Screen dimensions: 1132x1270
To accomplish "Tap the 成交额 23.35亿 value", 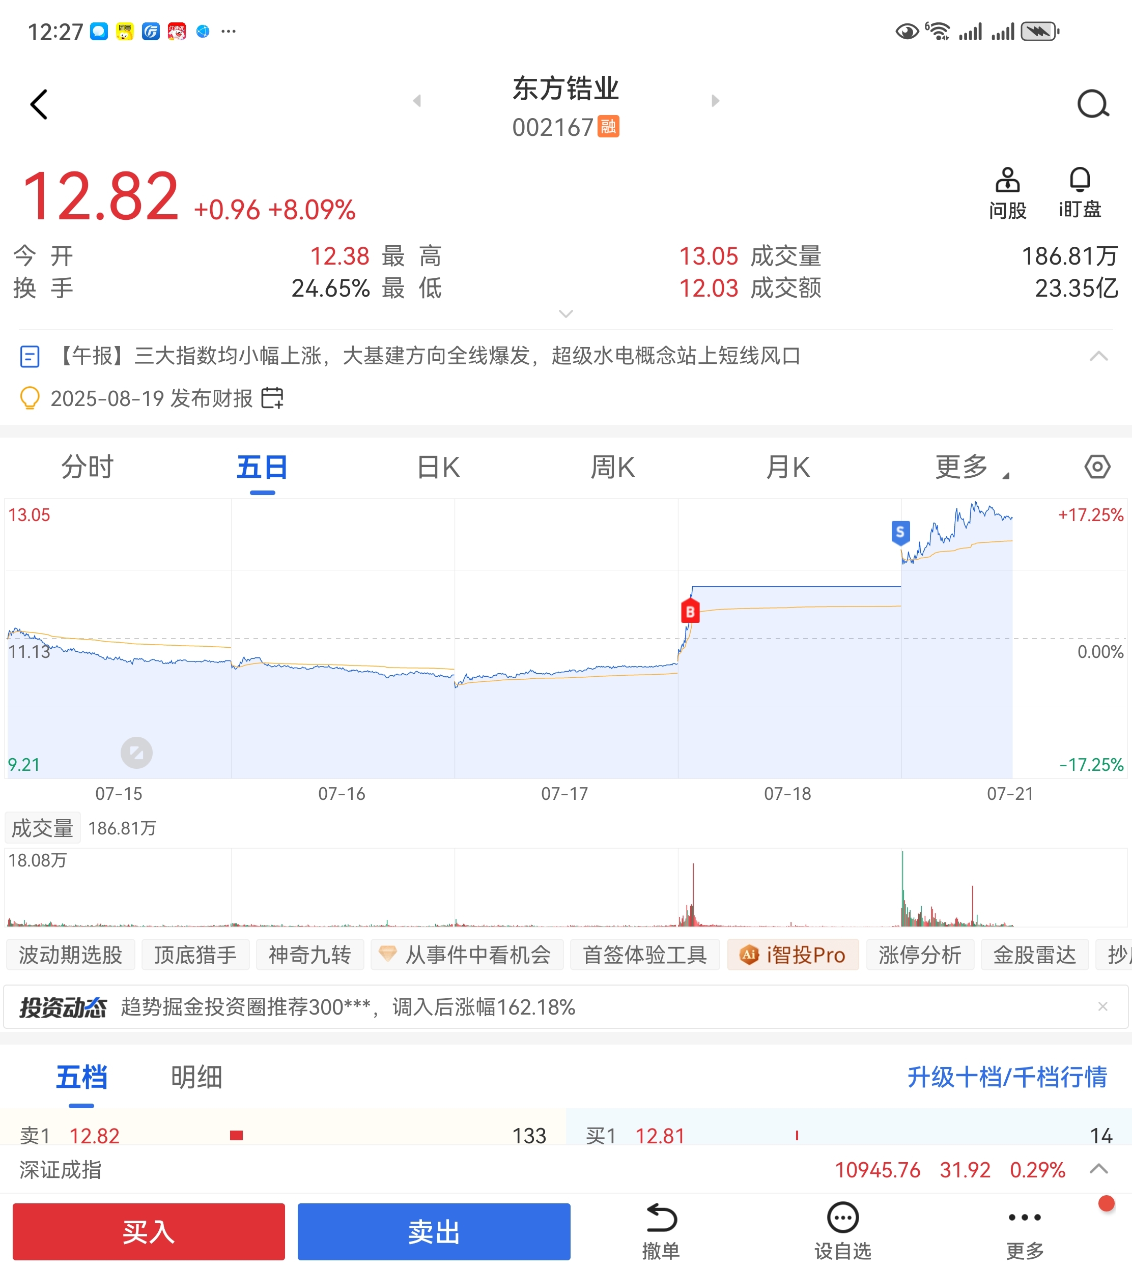I will pyautogui.click(x=1077, y=288).
